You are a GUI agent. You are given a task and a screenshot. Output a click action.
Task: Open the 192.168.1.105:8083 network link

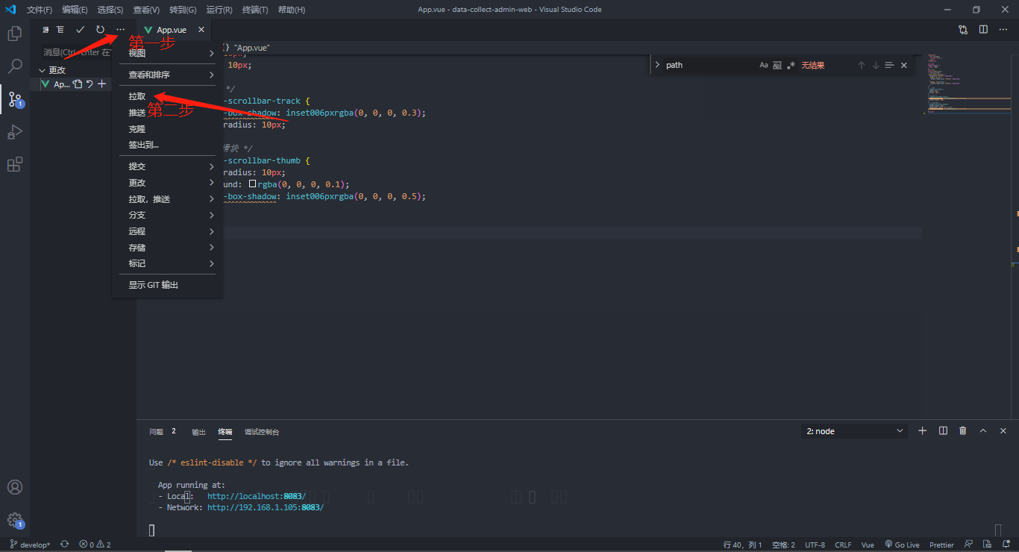[266, 507]
